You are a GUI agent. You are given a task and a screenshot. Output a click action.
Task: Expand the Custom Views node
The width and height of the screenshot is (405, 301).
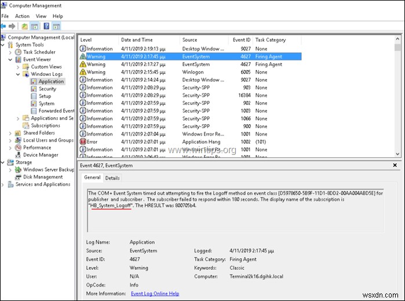(18, 67)
